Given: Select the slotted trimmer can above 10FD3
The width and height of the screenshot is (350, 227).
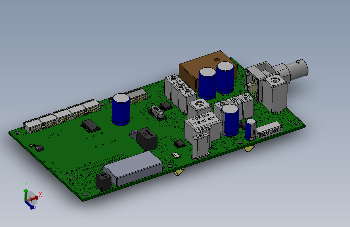Looking at the screenshot, I should [199, 109].
